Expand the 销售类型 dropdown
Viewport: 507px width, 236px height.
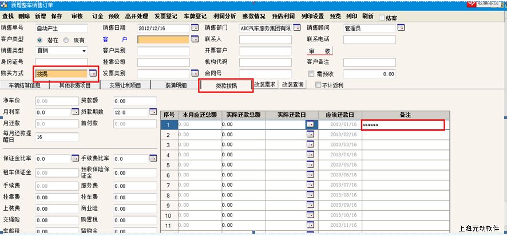pos(84,51)
